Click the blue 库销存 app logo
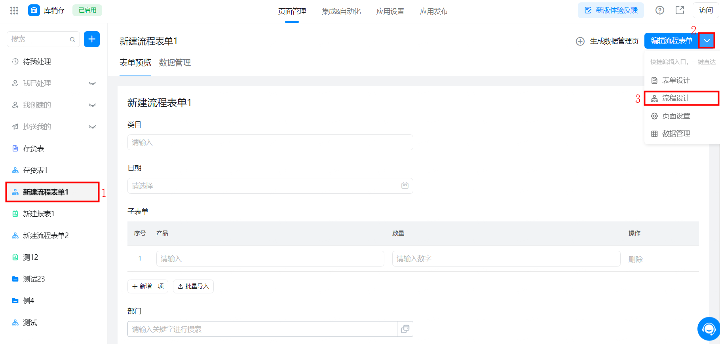 34,10
